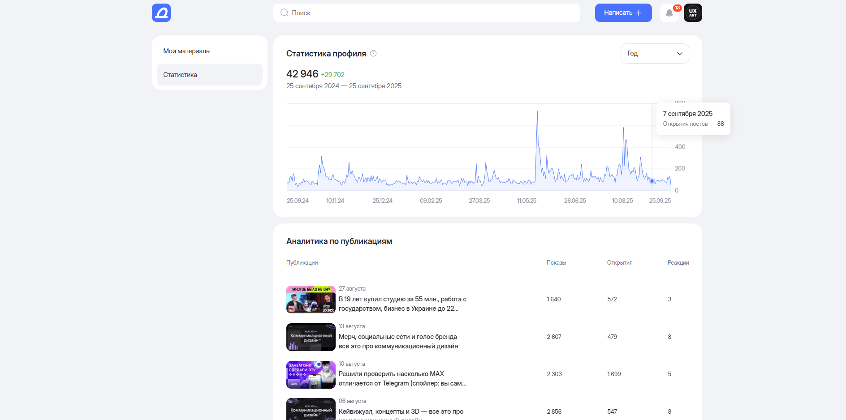Open post about студию за 55 млн
Viewport: 846px width, 420px height.
[x=402, y=304]
